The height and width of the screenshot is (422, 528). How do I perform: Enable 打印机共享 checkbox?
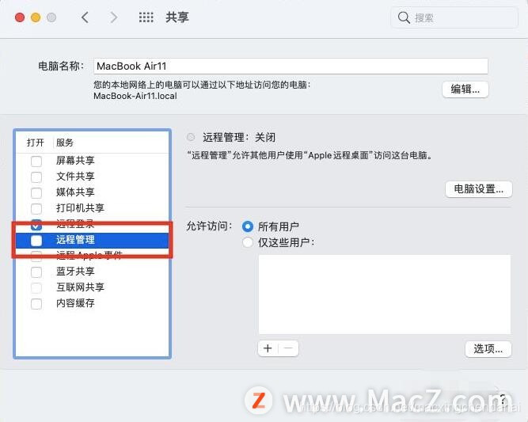[36, 208]
